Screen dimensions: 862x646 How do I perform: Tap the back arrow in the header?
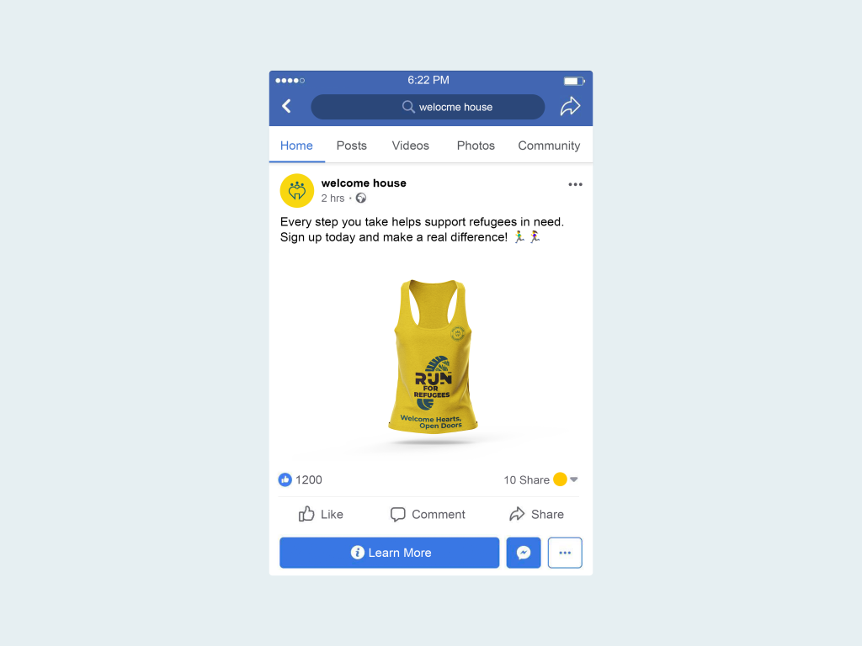pyautogui.click(x=286, y=106)
